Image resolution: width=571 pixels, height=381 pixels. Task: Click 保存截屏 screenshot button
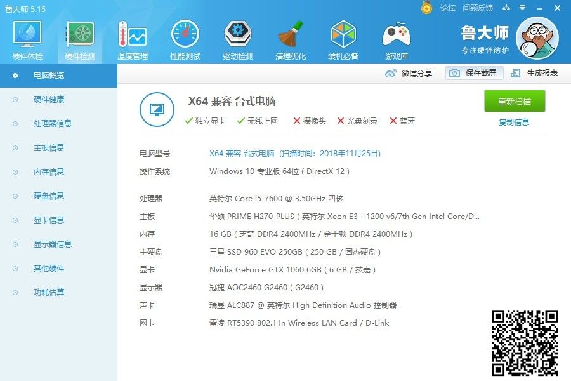[x=474, y=73]
